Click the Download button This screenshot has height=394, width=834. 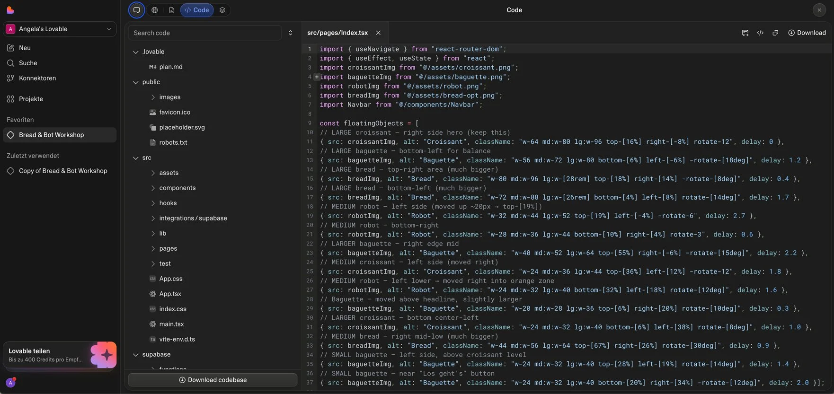tap(807, 33)
